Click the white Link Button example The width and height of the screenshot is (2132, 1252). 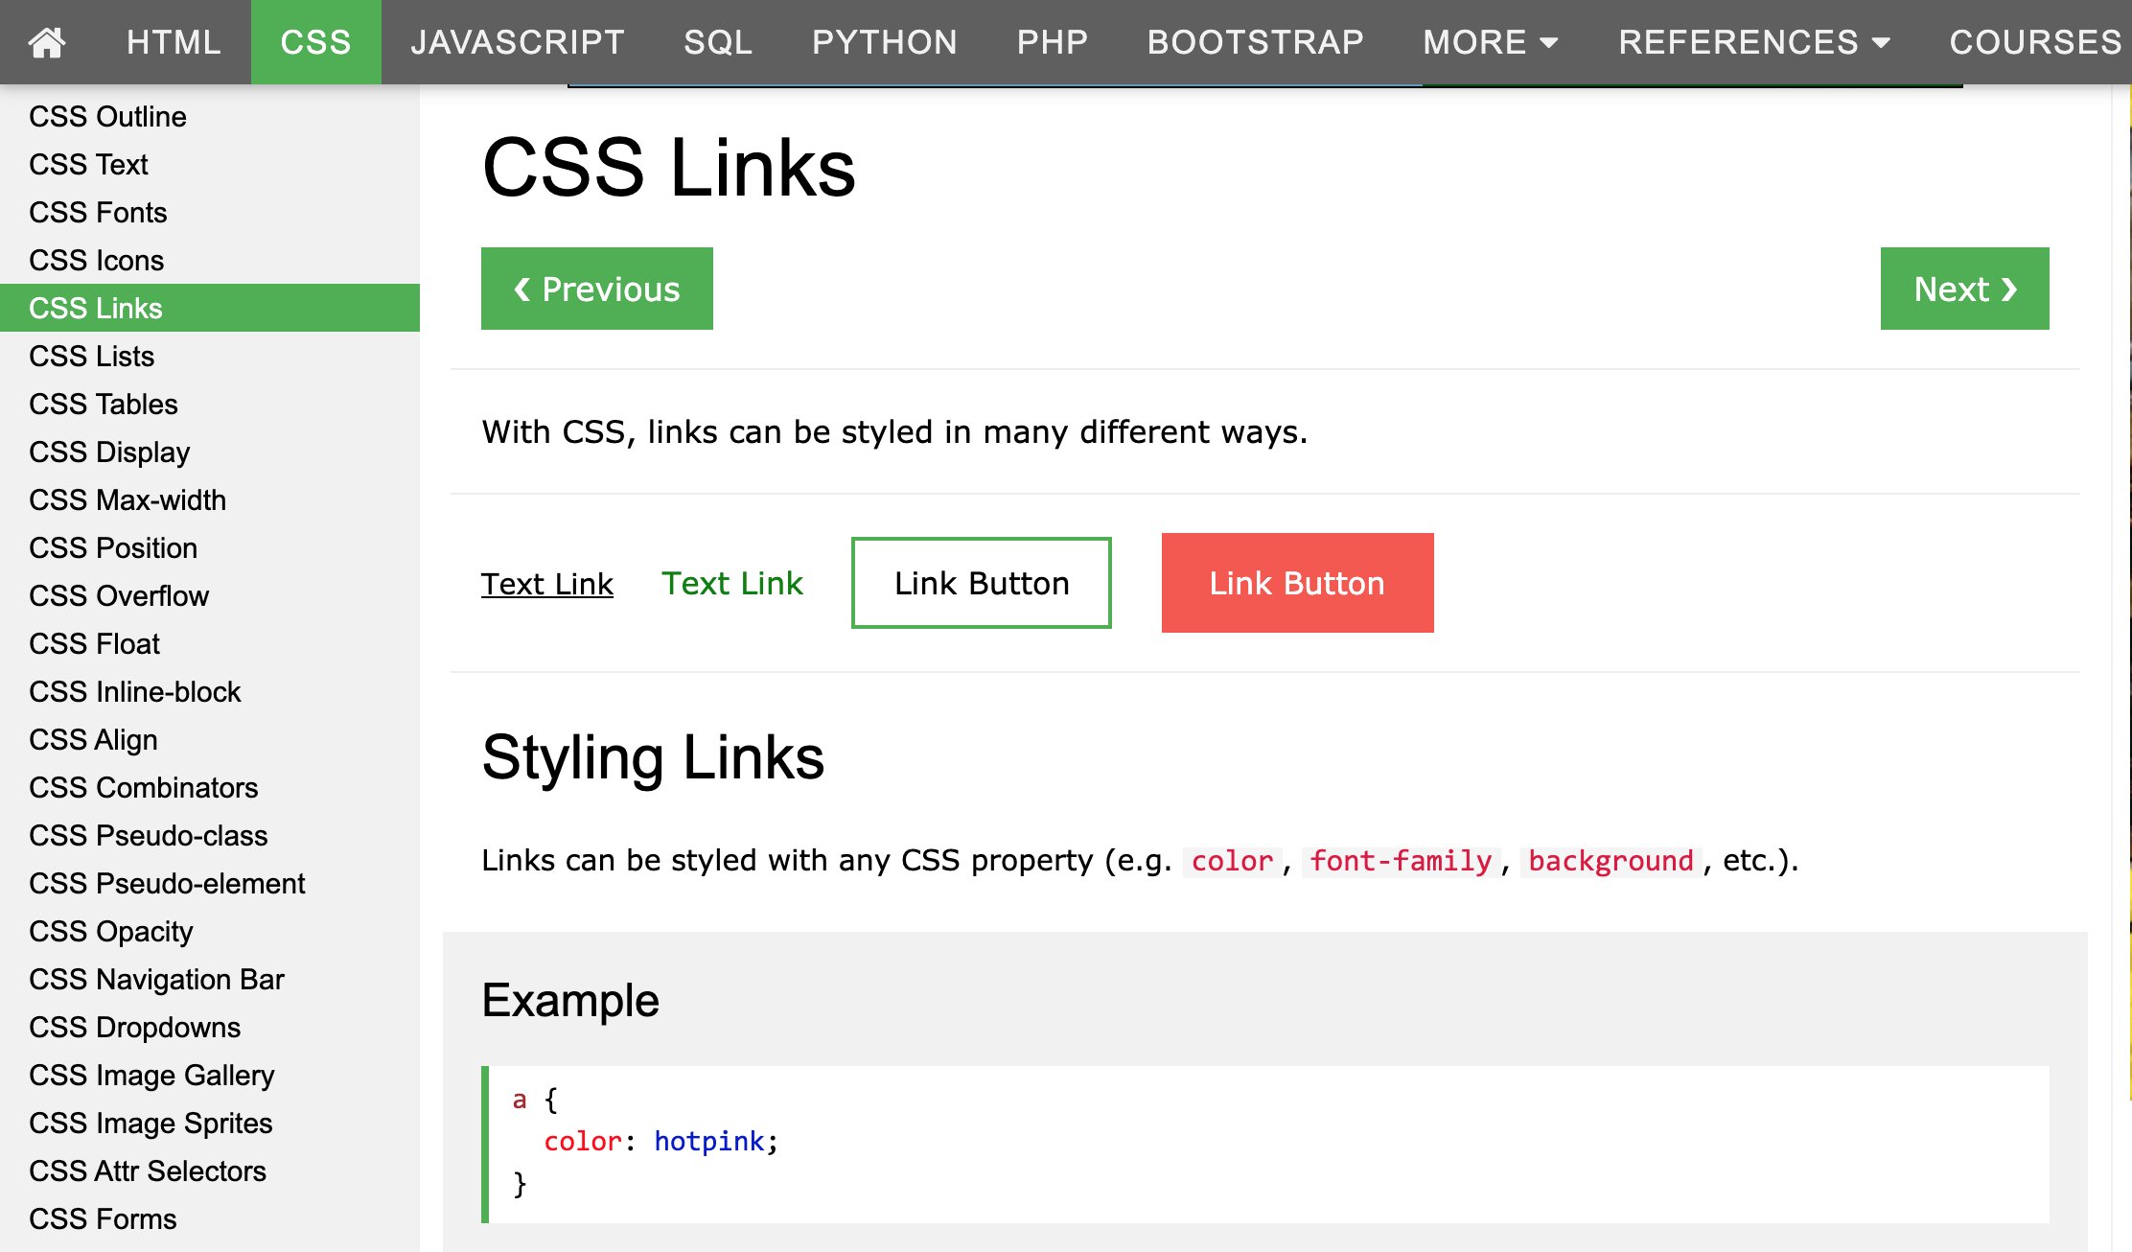(x=981, y=583)
